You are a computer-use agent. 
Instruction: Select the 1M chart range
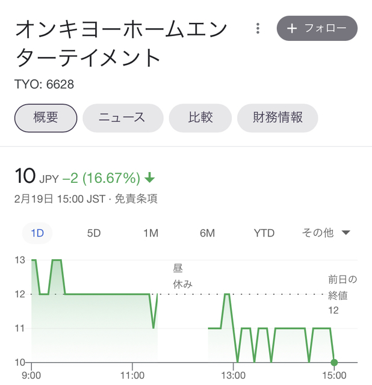pos(150,233)
